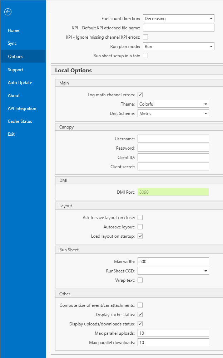Uncheck Load layout on startup
Image resolution: width=223 pixels, height=358 pixels.
coord(140,236)
